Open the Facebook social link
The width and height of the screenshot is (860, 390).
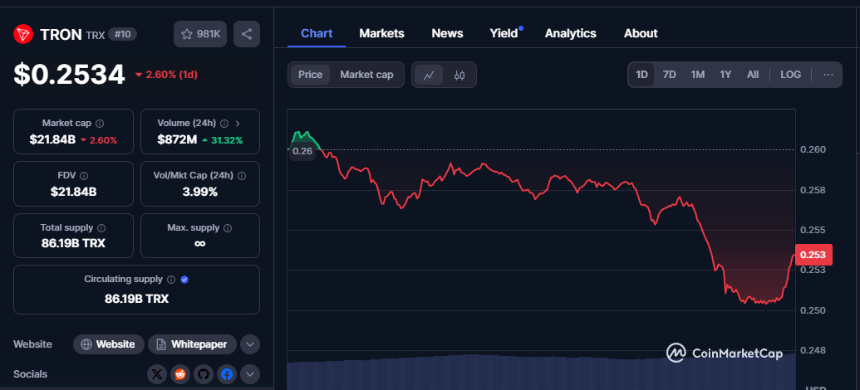pyautogui.click(x=227, y=375)
